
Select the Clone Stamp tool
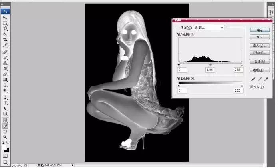tap(5, 63)
